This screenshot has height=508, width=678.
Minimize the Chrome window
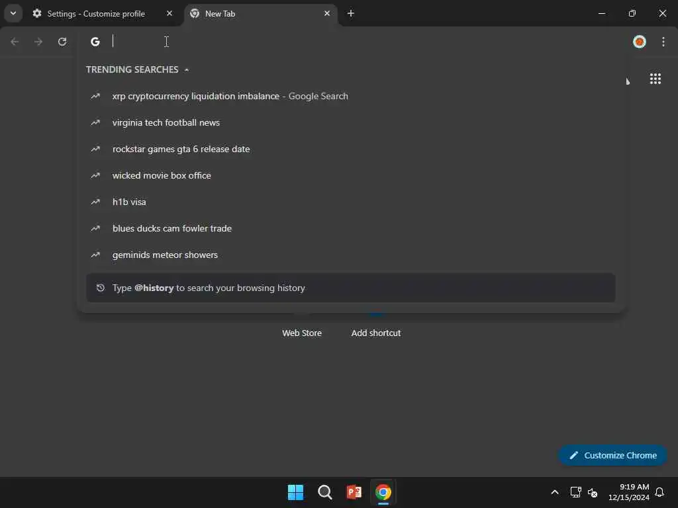[601, 13]
